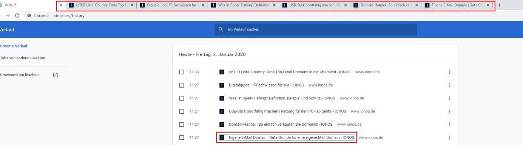Open more actions menu for Digitalguide entry

click(x=449, y=85)
